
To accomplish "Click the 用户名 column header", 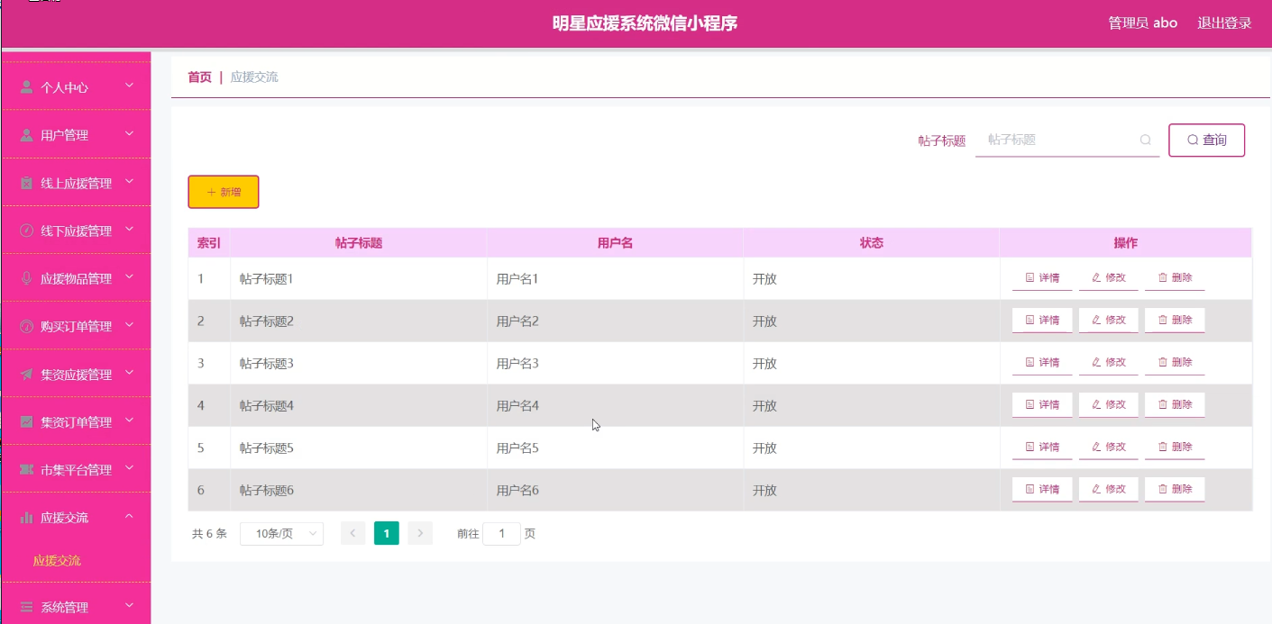I will [615, 243].
